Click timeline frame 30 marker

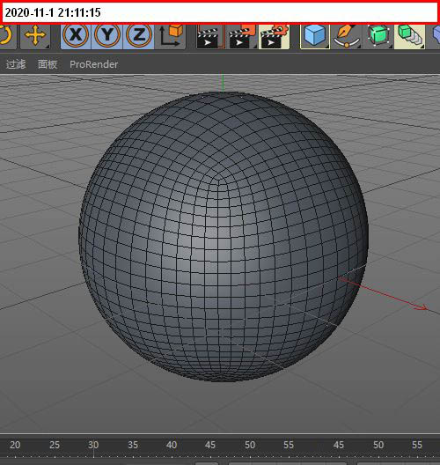coord(93,445)
